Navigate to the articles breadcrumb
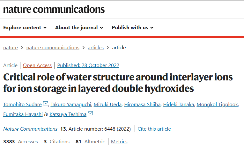 pos(96,48)
